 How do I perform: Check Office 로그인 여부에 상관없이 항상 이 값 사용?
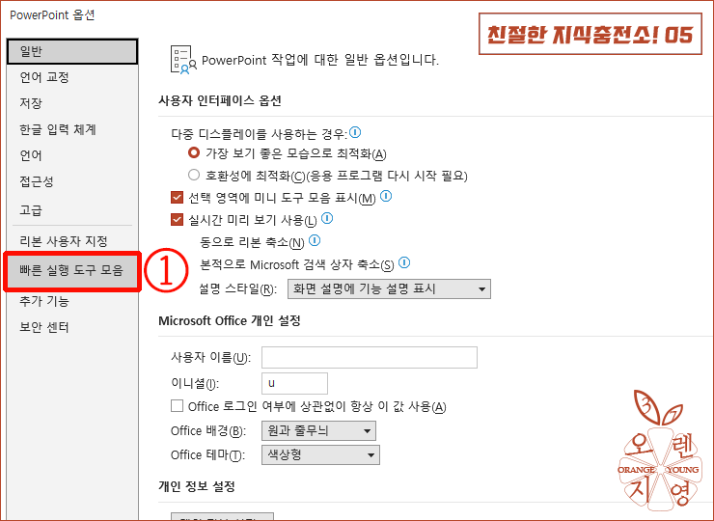177,406
